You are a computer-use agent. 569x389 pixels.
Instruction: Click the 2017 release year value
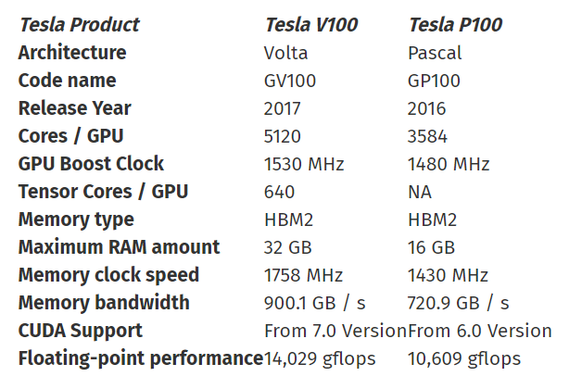tap(284, 108)
